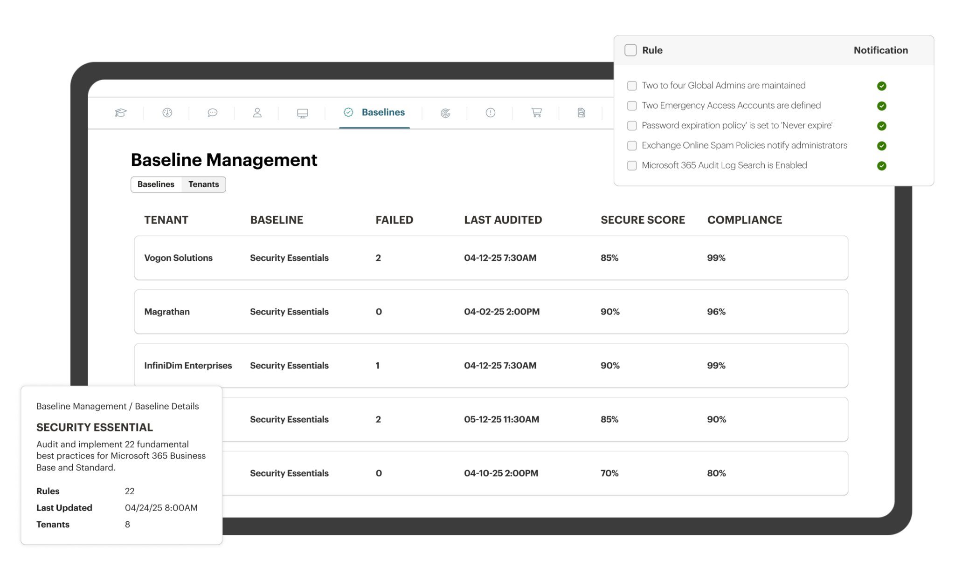Click the Baselines sub-tab button
Image resolution: width=955 pixels, height=580 pixels.
tap(156, 184)
